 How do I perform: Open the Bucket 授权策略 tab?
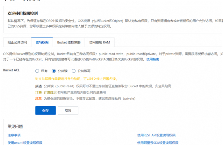click(69, 43)
